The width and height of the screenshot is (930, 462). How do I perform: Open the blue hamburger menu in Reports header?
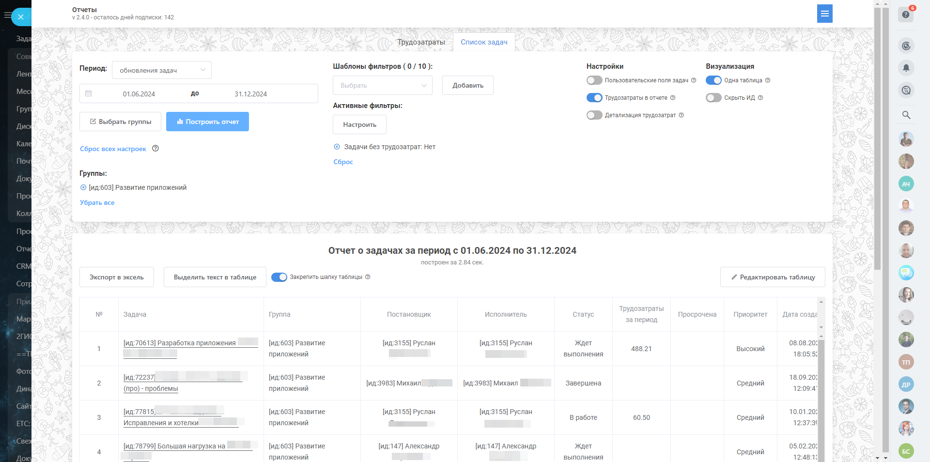[x=824, y=14]
